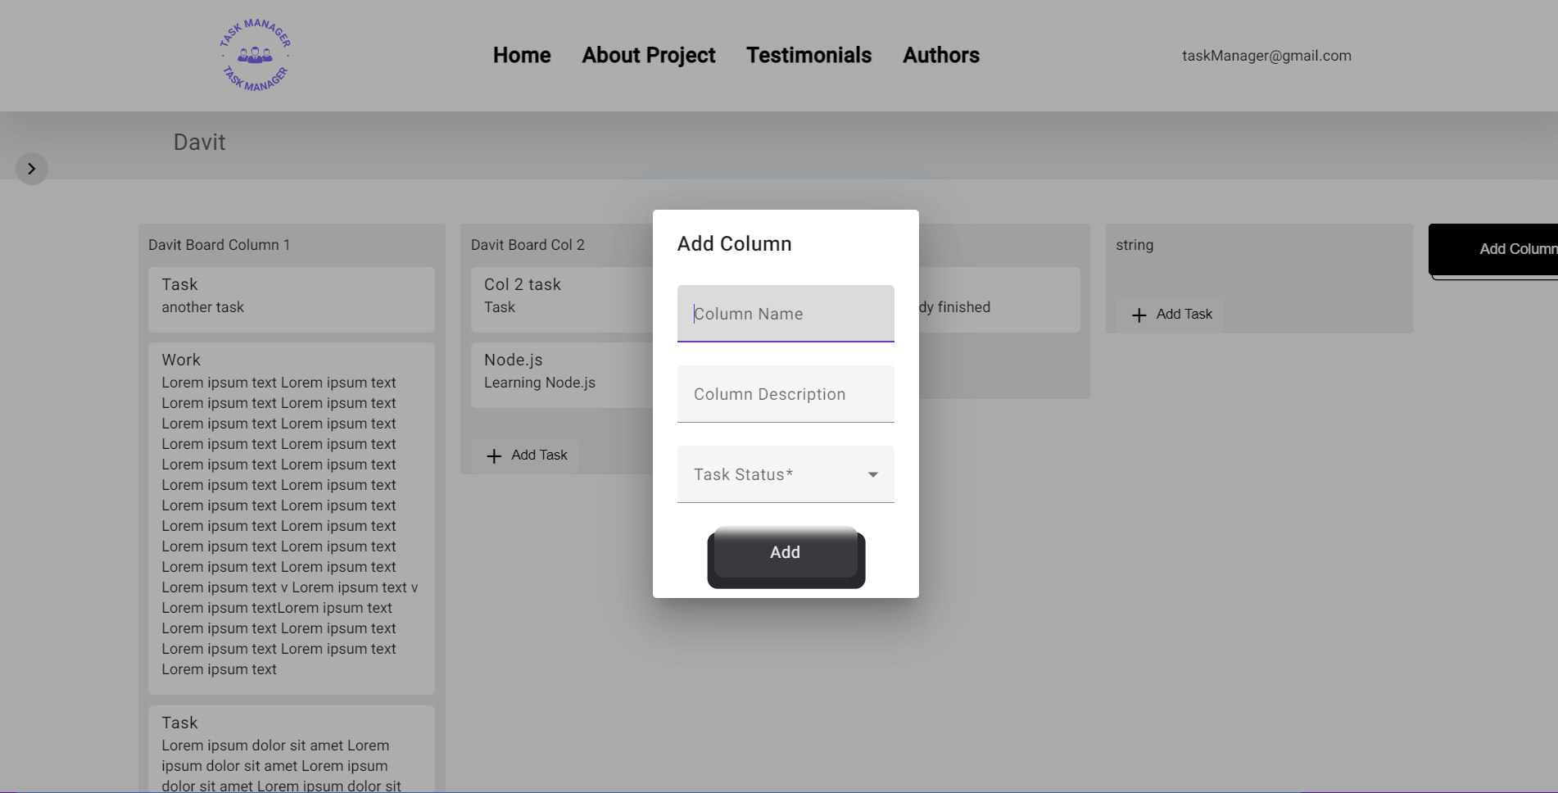Switch to the Authors page
The width and height of the screenshot is (1558, 793).
coord(940,55)
